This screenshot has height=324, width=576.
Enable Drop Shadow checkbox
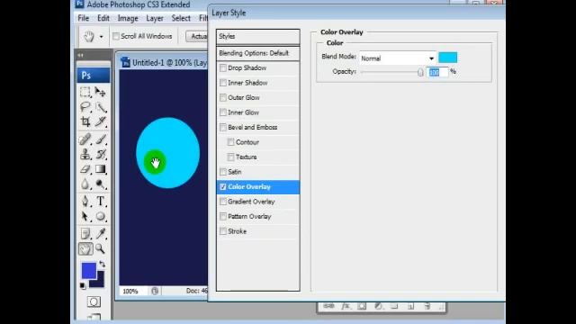pos(223,68)
